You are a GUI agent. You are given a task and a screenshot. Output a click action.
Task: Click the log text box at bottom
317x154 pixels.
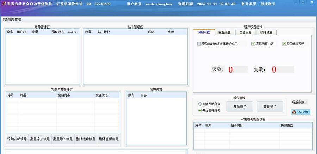click(x=96, y=152)
